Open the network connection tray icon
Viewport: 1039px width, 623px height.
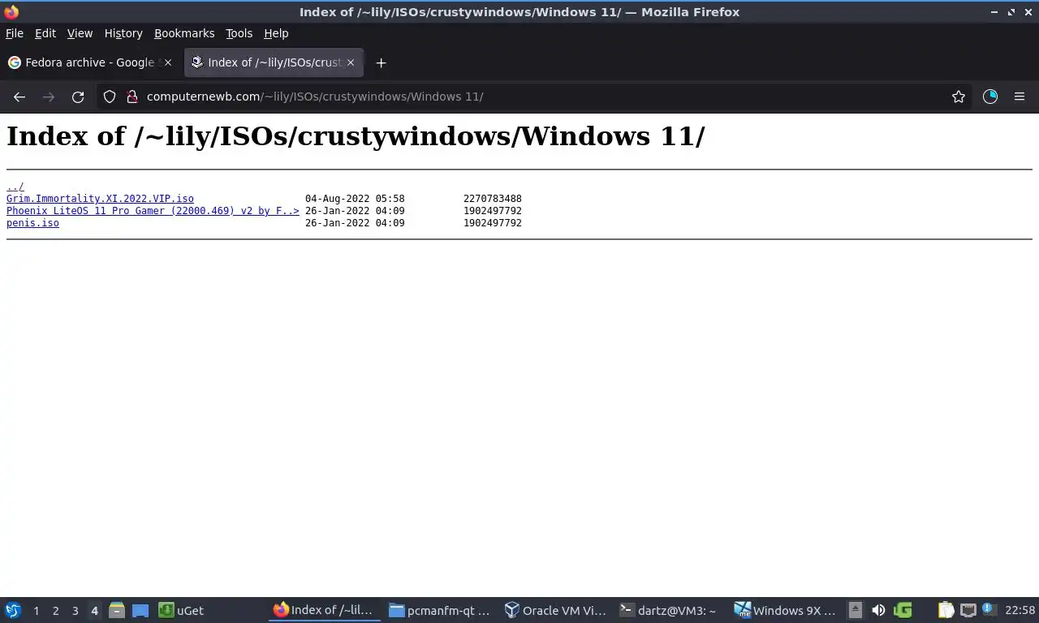(x=968, y=610)
